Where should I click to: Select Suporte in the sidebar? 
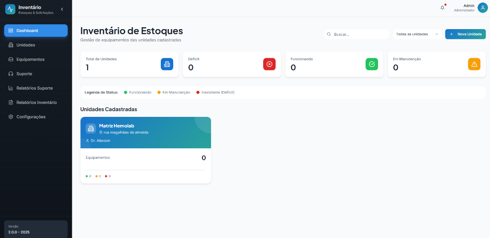24,73
